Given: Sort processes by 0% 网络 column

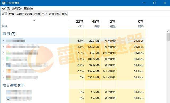Looking at the screenshot, I should click(x=131, y=24).
